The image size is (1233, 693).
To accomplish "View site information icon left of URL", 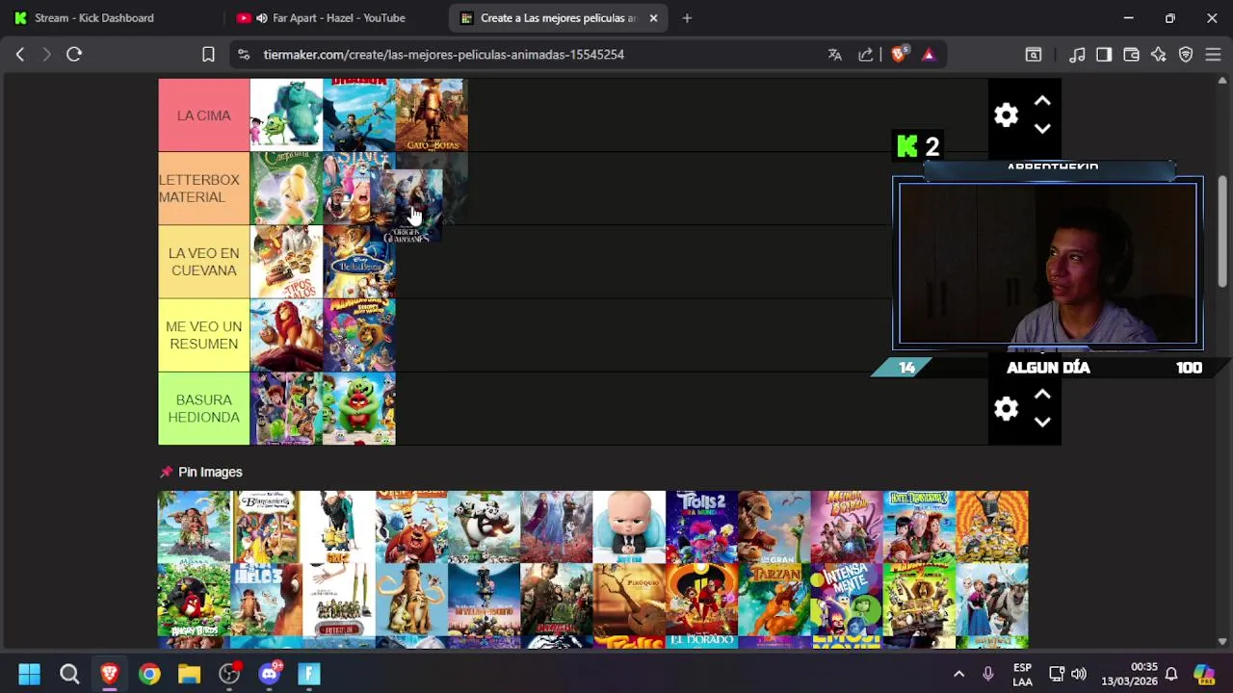I will (244, 55).
